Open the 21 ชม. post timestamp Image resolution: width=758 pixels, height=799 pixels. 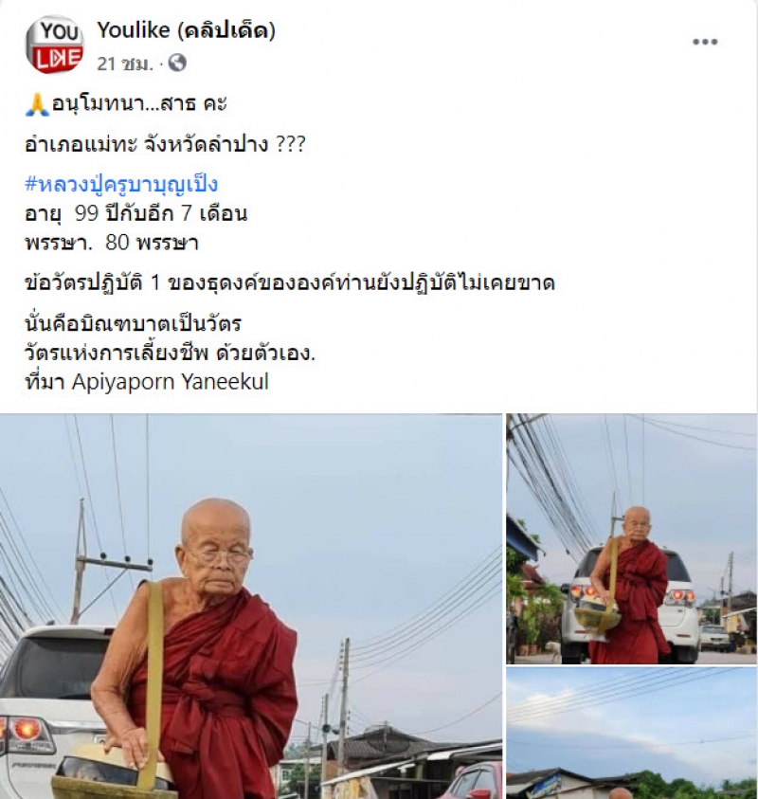click(x=125, y=64)
